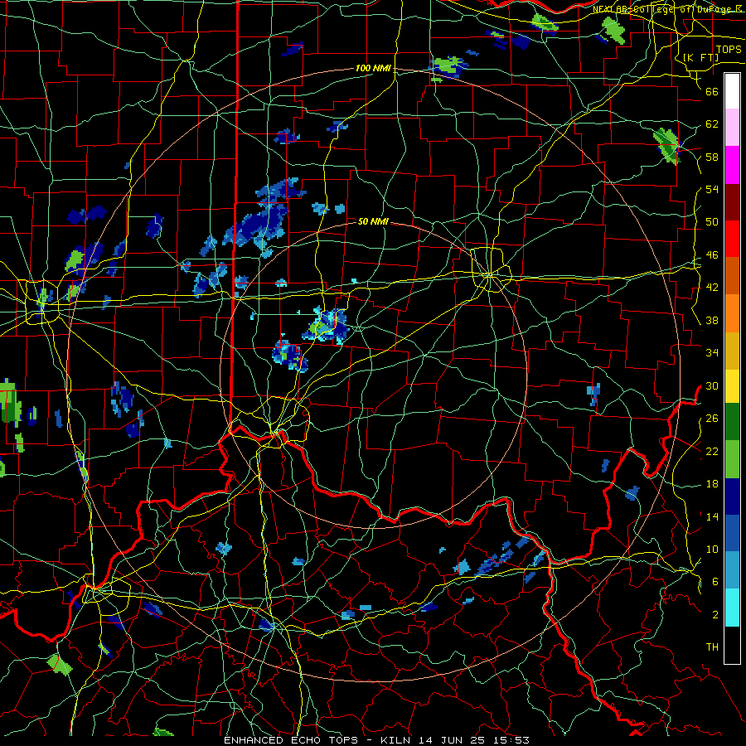Select the light green legend band
This screenshot has height=746, width=746.
pyautogui.click(x=732, y=459)
